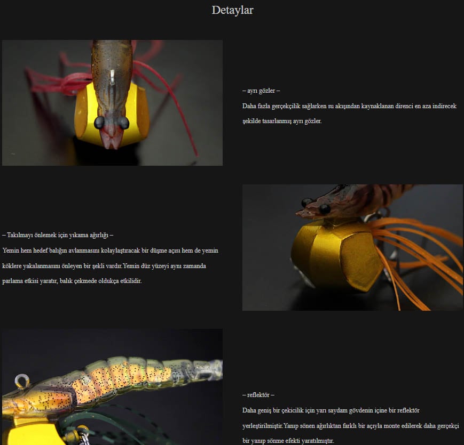Screen dimensions: 464x445
Task: Click the line 'şekilde tasarlanmış ayrı gözler.'
Action: pyautogui.click(x=282, y=121)
